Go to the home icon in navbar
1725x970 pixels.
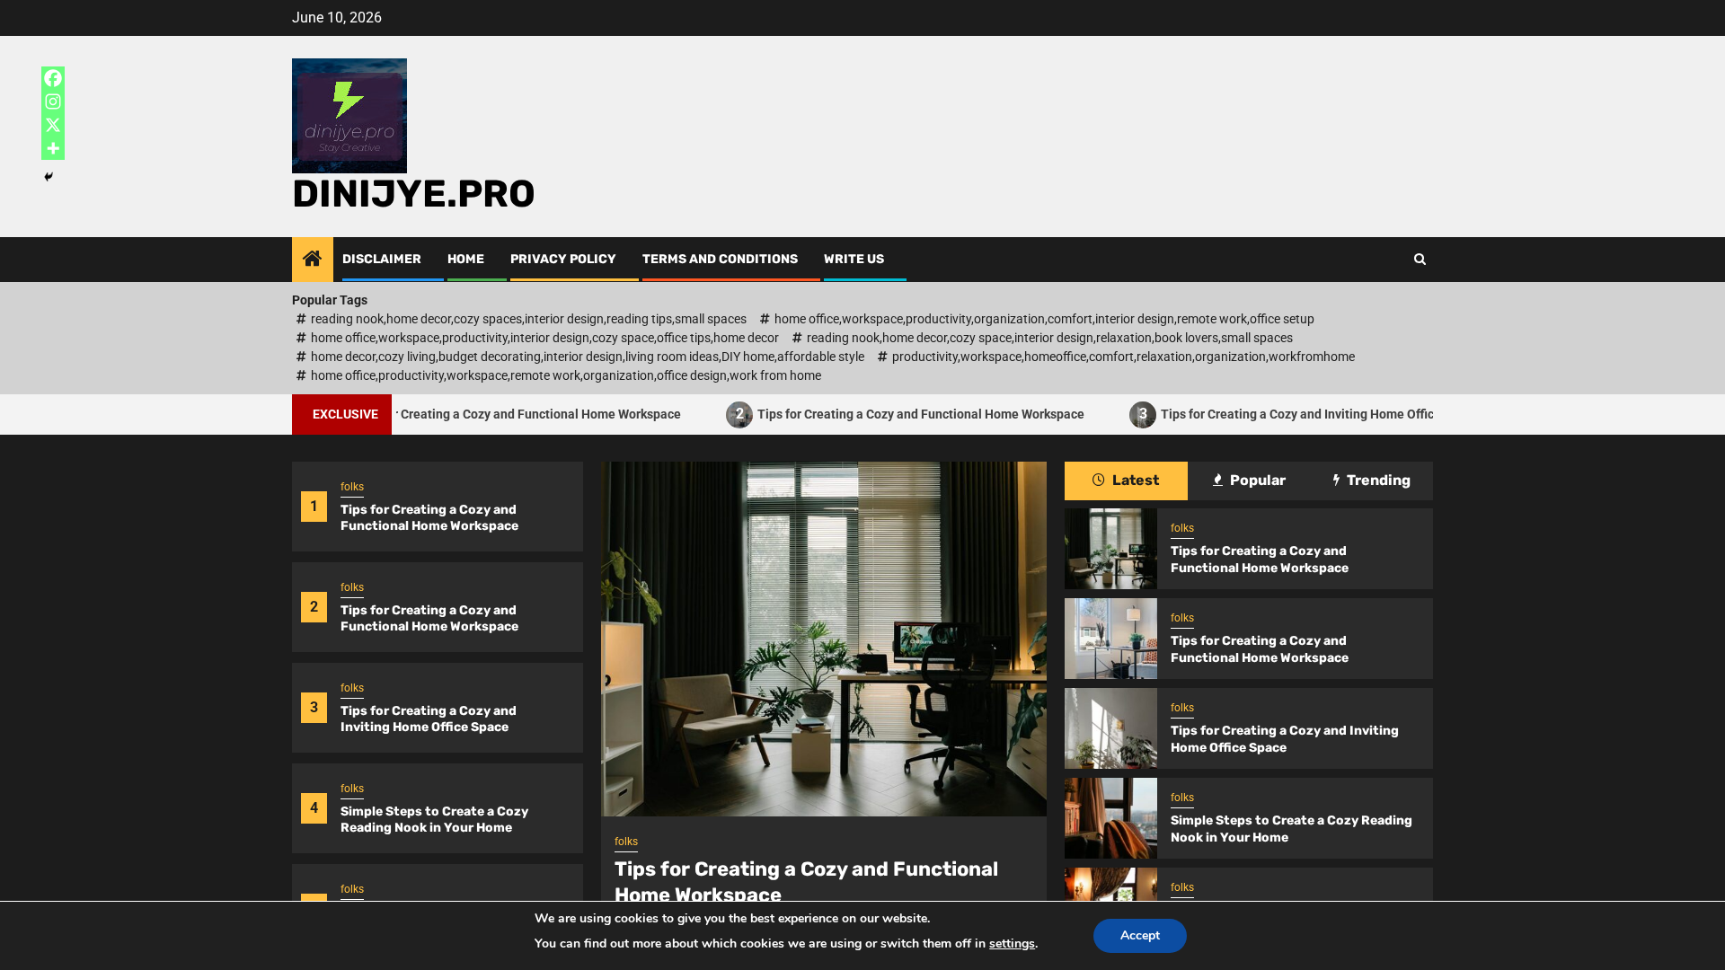[313, 260]
